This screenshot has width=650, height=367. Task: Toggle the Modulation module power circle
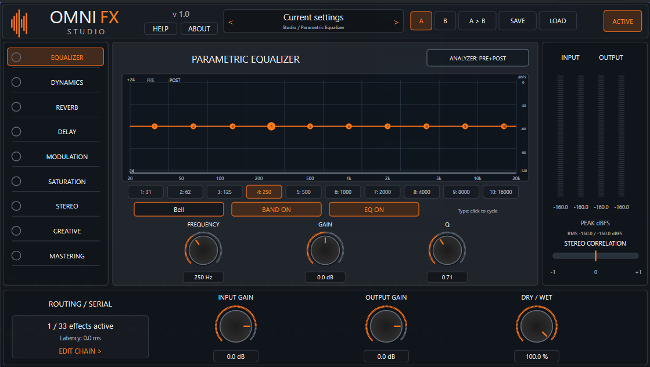16,157
